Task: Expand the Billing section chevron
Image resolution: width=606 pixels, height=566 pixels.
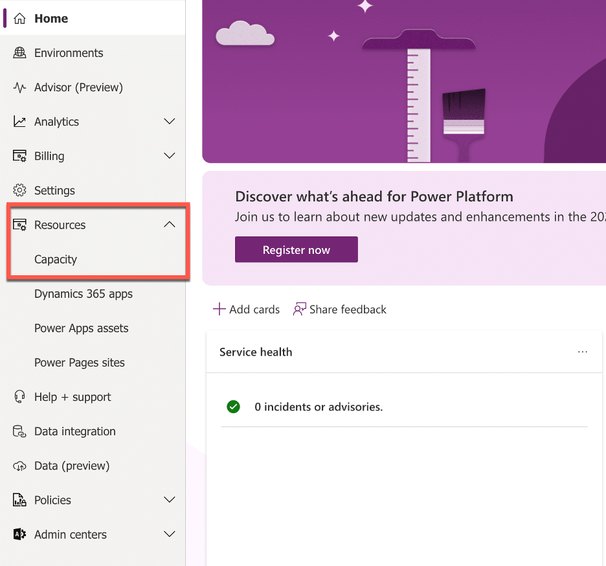Action: (x=169, y=156)
